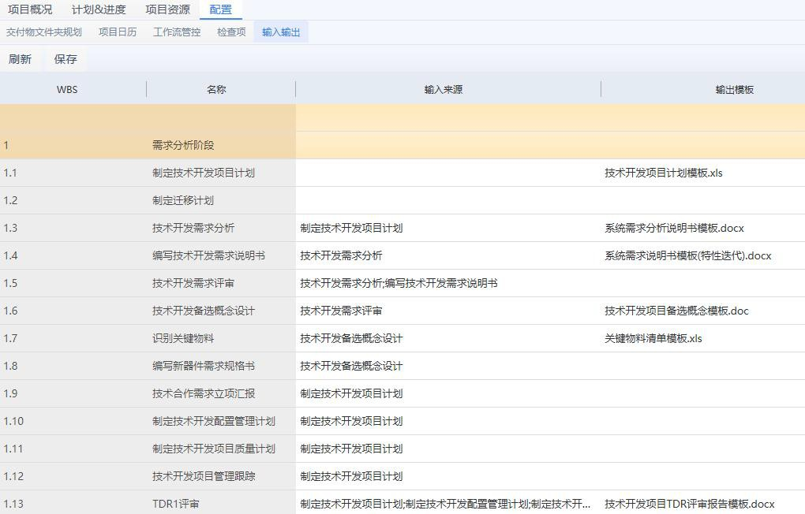Select the 输入输出 sub-tab
This screenshot has height=514, width=805.
click(x=281, y=32)
